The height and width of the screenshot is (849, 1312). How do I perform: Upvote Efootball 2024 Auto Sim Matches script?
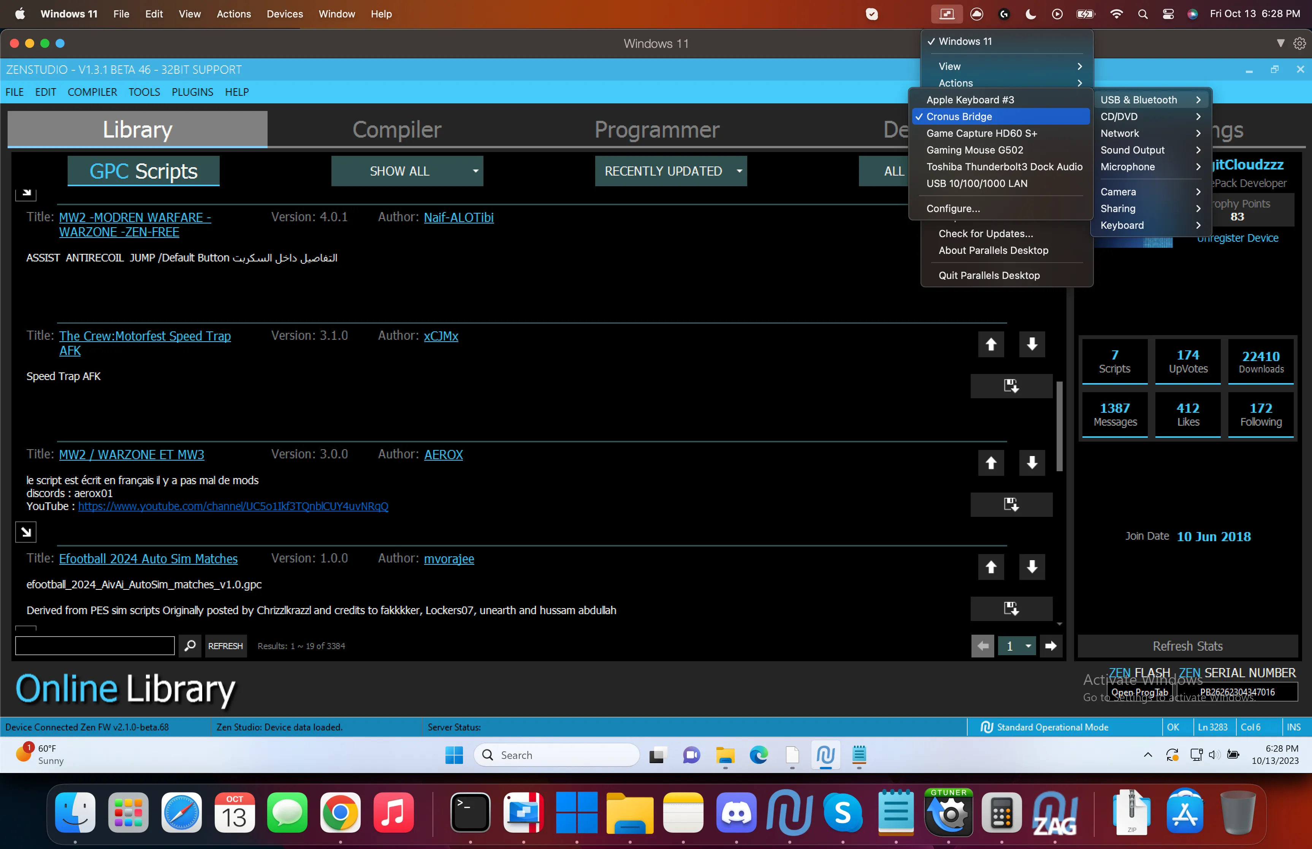coord(990,567)
